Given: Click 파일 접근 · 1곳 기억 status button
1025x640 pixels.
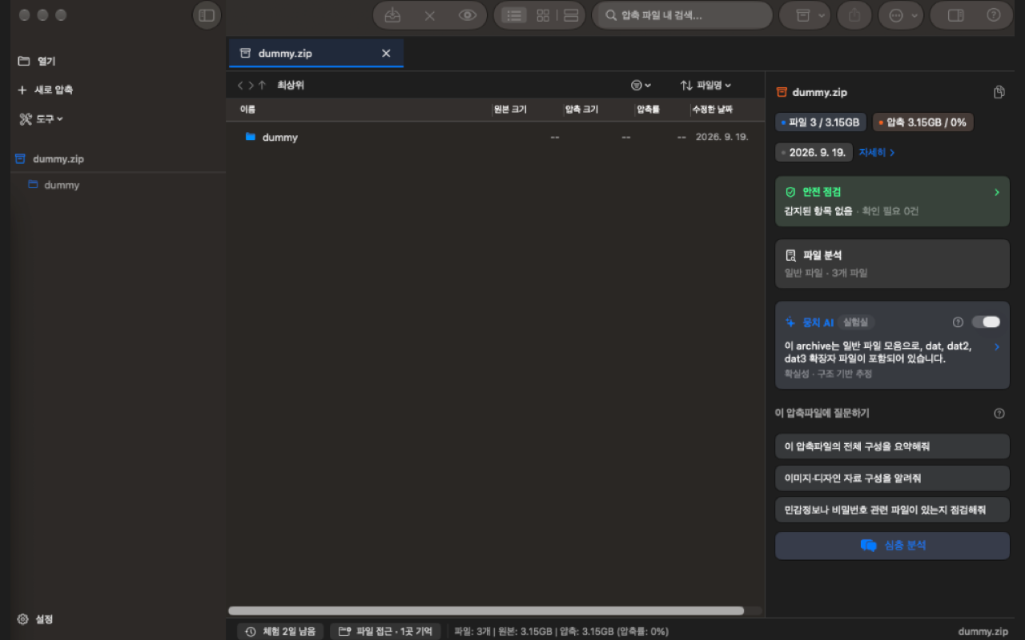Looking at the screenshot, I should click(385, 631).
